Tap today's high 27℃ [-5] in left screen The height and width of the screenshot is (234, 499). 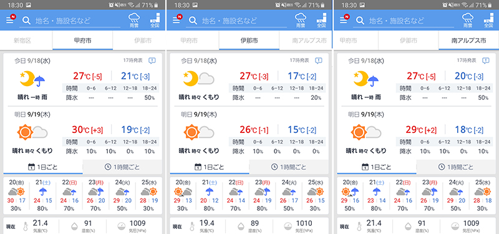tap(87, 76)
